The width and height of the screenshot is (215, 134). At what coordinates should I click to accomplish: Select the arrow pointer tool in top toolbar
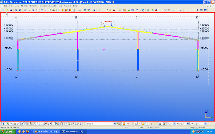click(197, 10)
